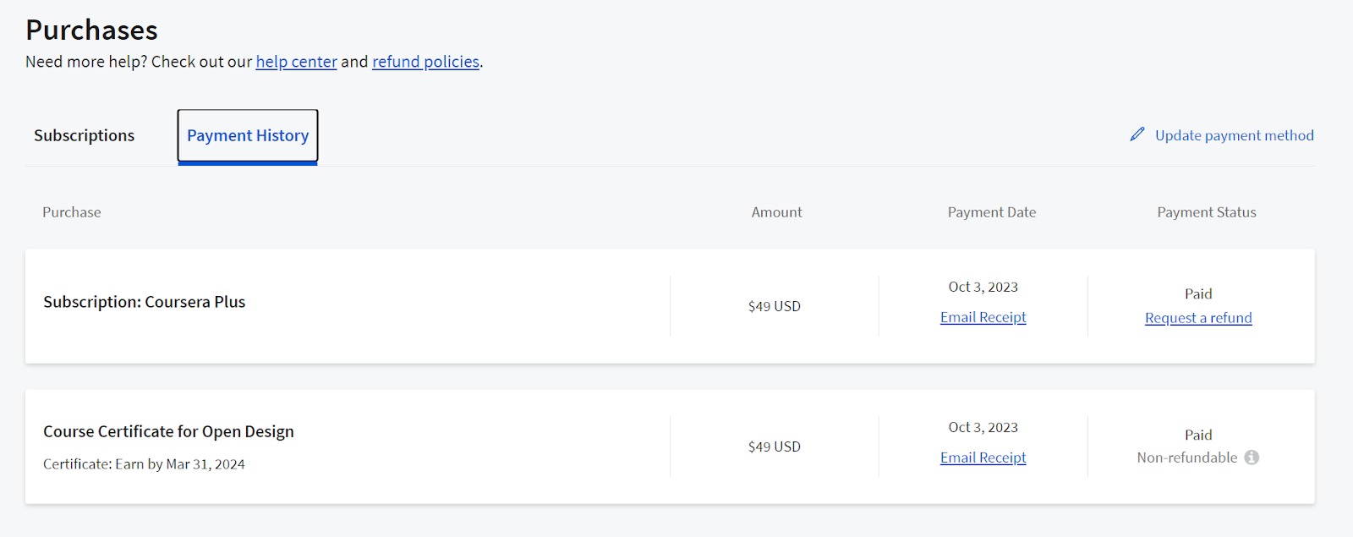The height and width of the screenshot is (537, 1353).
Task: Request a refund for Coursera Plus
Action: point(1197,318)
